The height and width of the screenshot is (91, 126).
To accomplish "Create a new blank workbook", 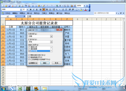I will (x=3, y=6).
